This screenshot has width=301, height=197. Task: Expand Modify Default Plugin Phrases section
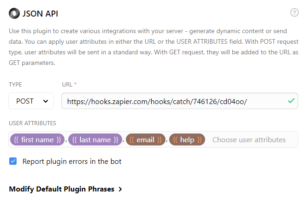click(x=65, y=189)
